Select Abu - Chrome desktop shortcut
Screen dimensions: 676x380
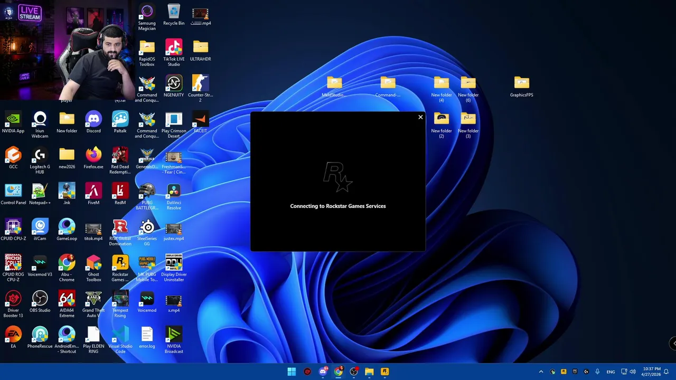point(67,269)
